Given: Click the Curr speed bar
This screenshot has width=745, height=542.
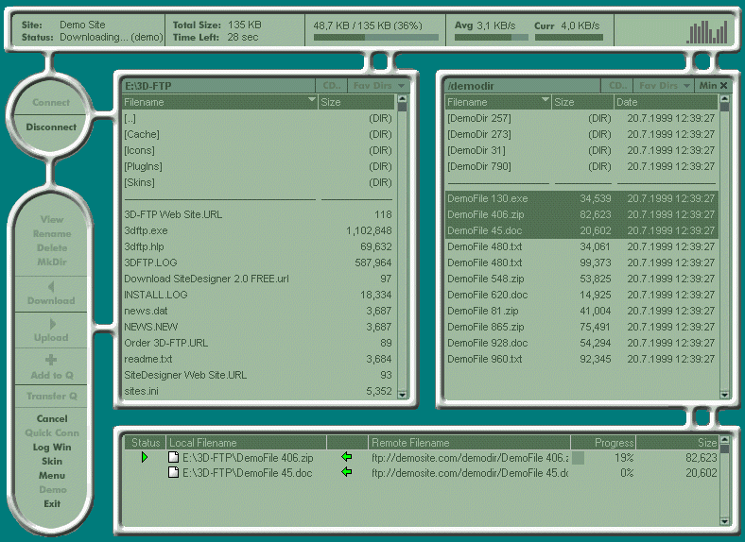Looking at the screenshot, I should 569,37.
